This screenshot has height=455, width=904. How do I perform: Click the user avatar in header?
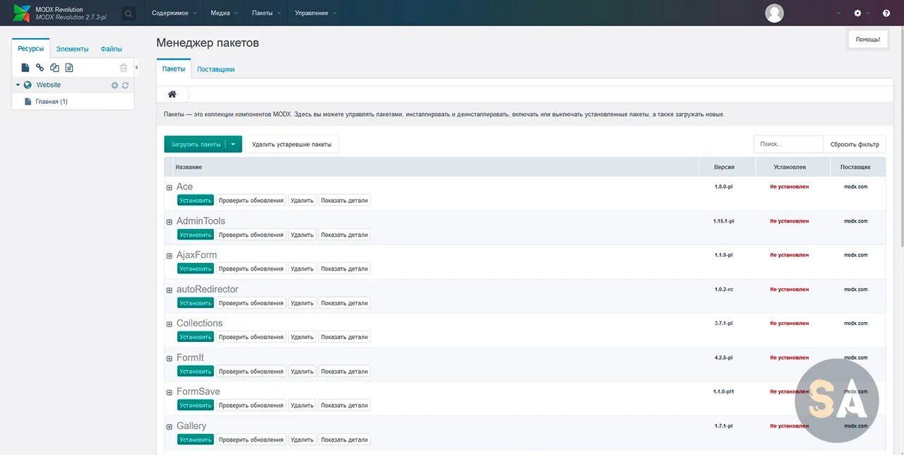(x=775, y=13)
